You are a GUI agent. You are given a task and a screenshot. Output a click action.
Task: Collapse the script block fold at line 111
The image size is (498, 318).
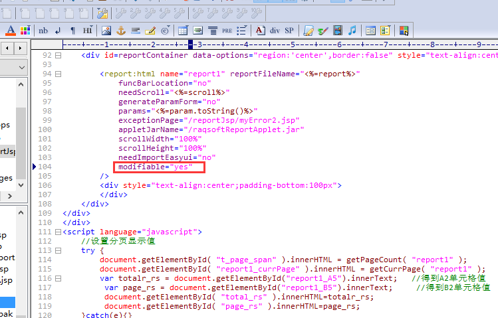click(x=59, y=232)
